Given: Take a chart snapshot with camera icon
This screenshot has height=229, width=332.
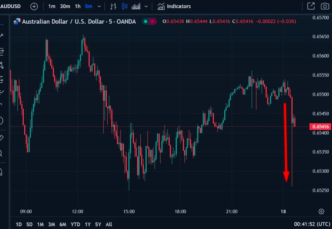Looking at the screenshot, I should tap(324, 6).
